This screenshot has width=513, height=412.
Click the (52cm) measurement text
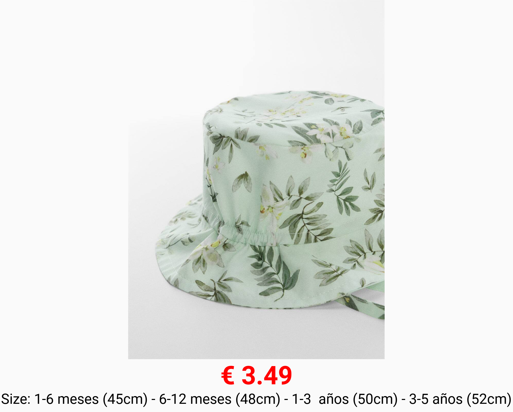pos(489,399)
